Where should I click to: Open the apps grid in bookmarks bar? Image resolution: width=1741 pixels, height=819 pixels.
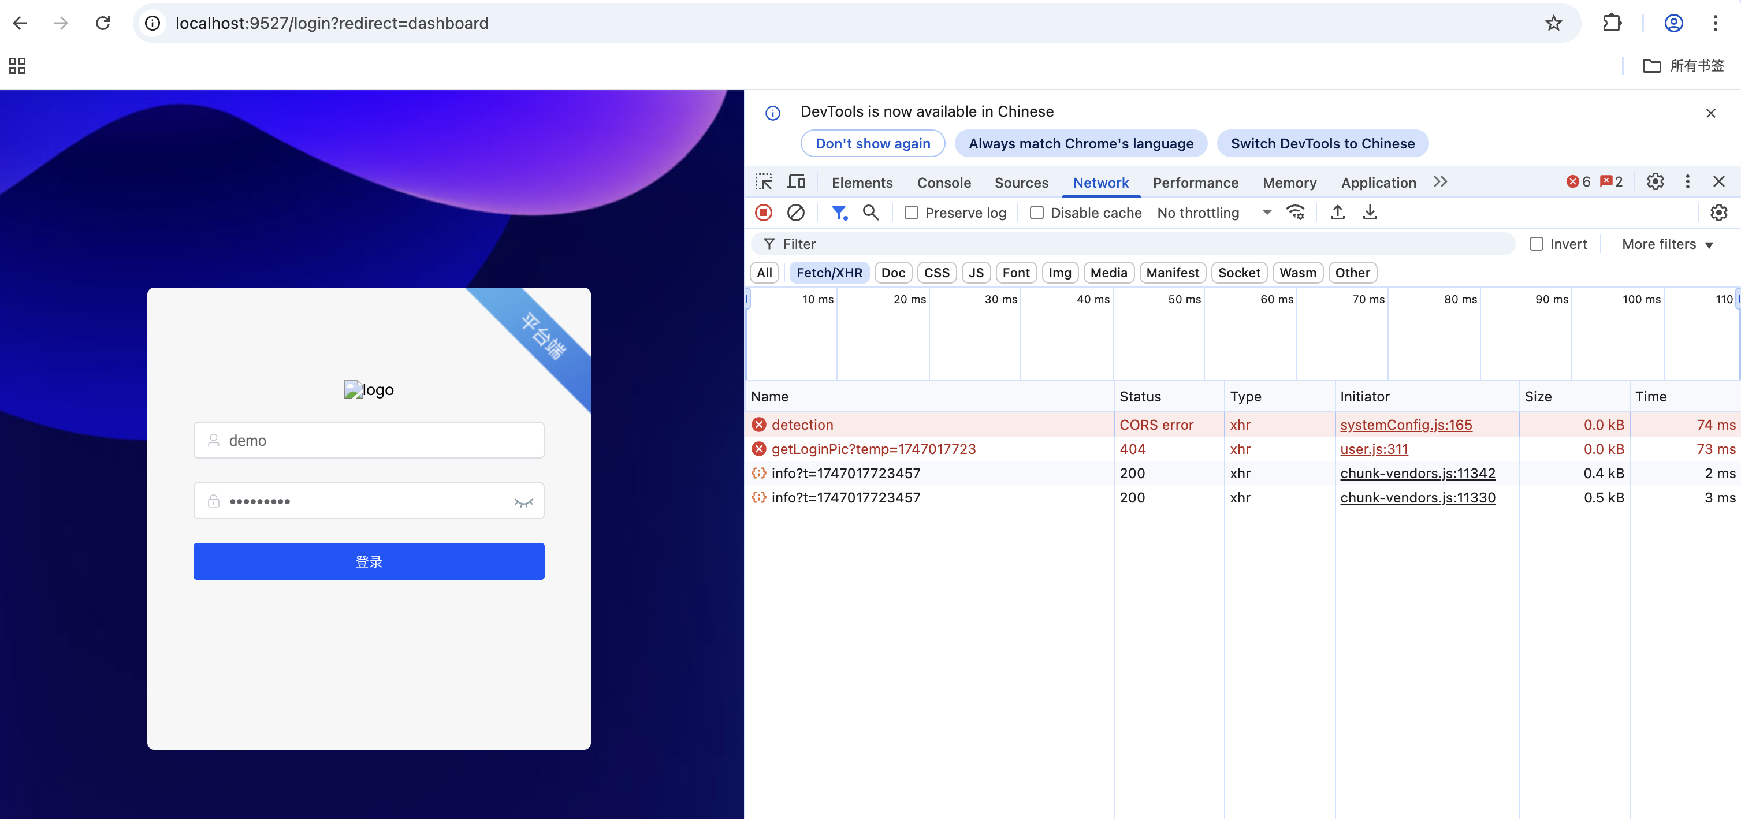(17, 65)
